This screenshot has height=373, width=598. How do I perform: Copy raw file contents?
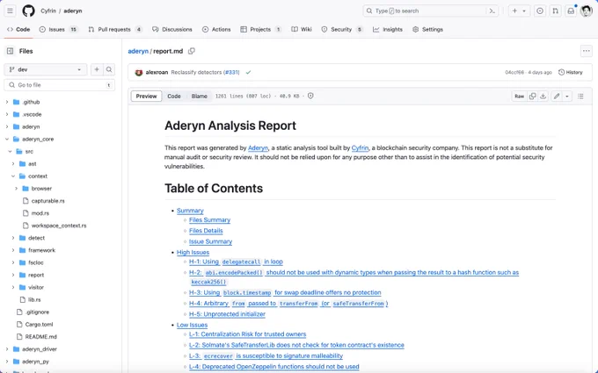click(532, 97)
